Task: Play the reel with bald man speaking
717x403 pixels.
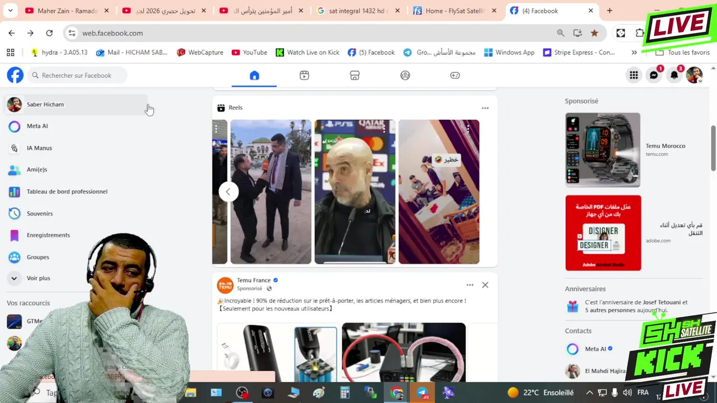Action: [355, 191]
